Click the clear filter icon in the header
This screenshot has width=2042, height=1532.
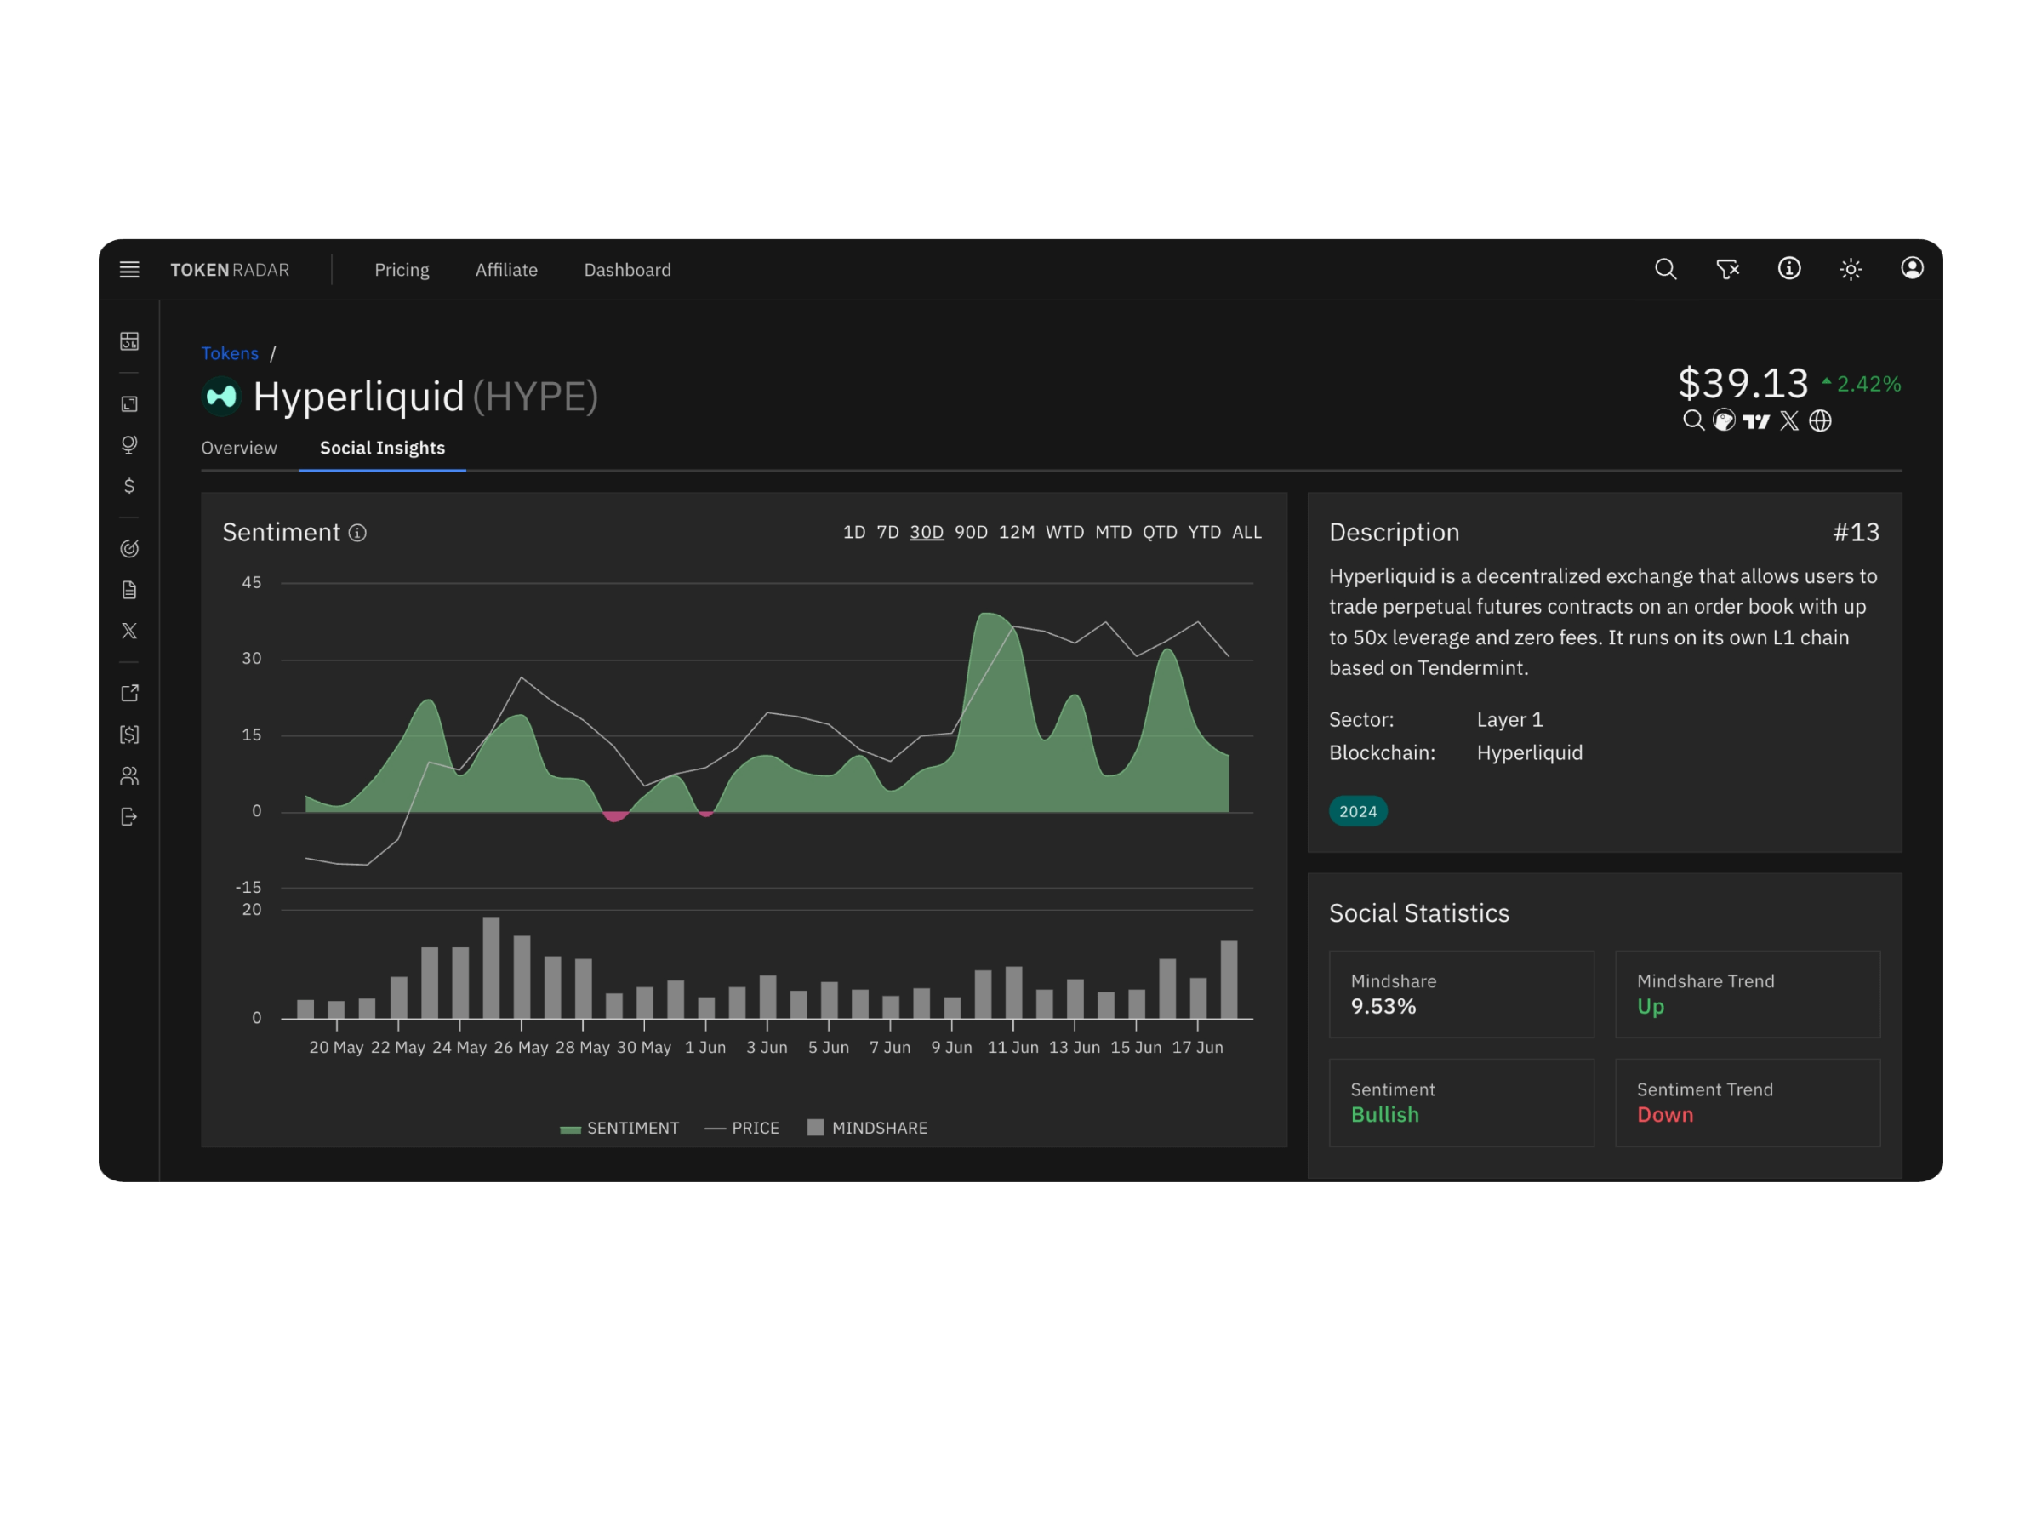[x=1727, y=269]
